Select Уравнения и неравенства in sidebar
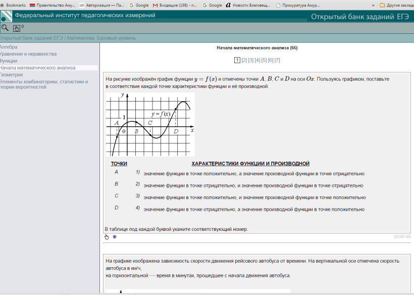Image resolution: width=414 pixels, height=295 pixels. (x=28, y=54)
